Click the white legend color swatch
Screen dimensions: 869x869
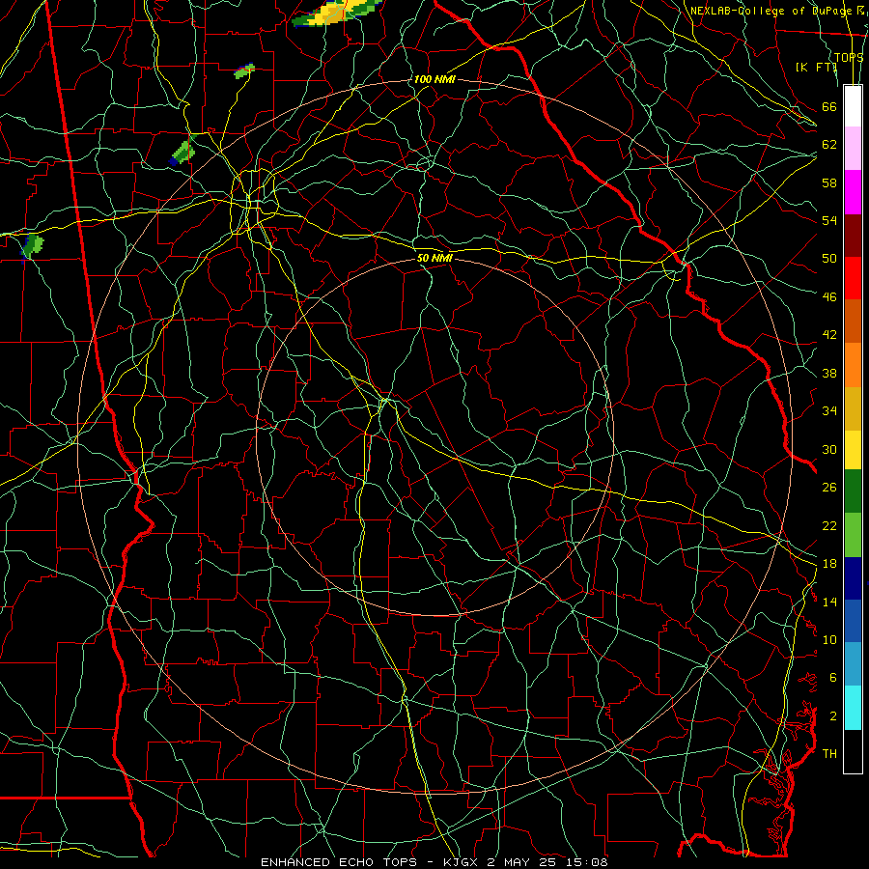point(853,106)
